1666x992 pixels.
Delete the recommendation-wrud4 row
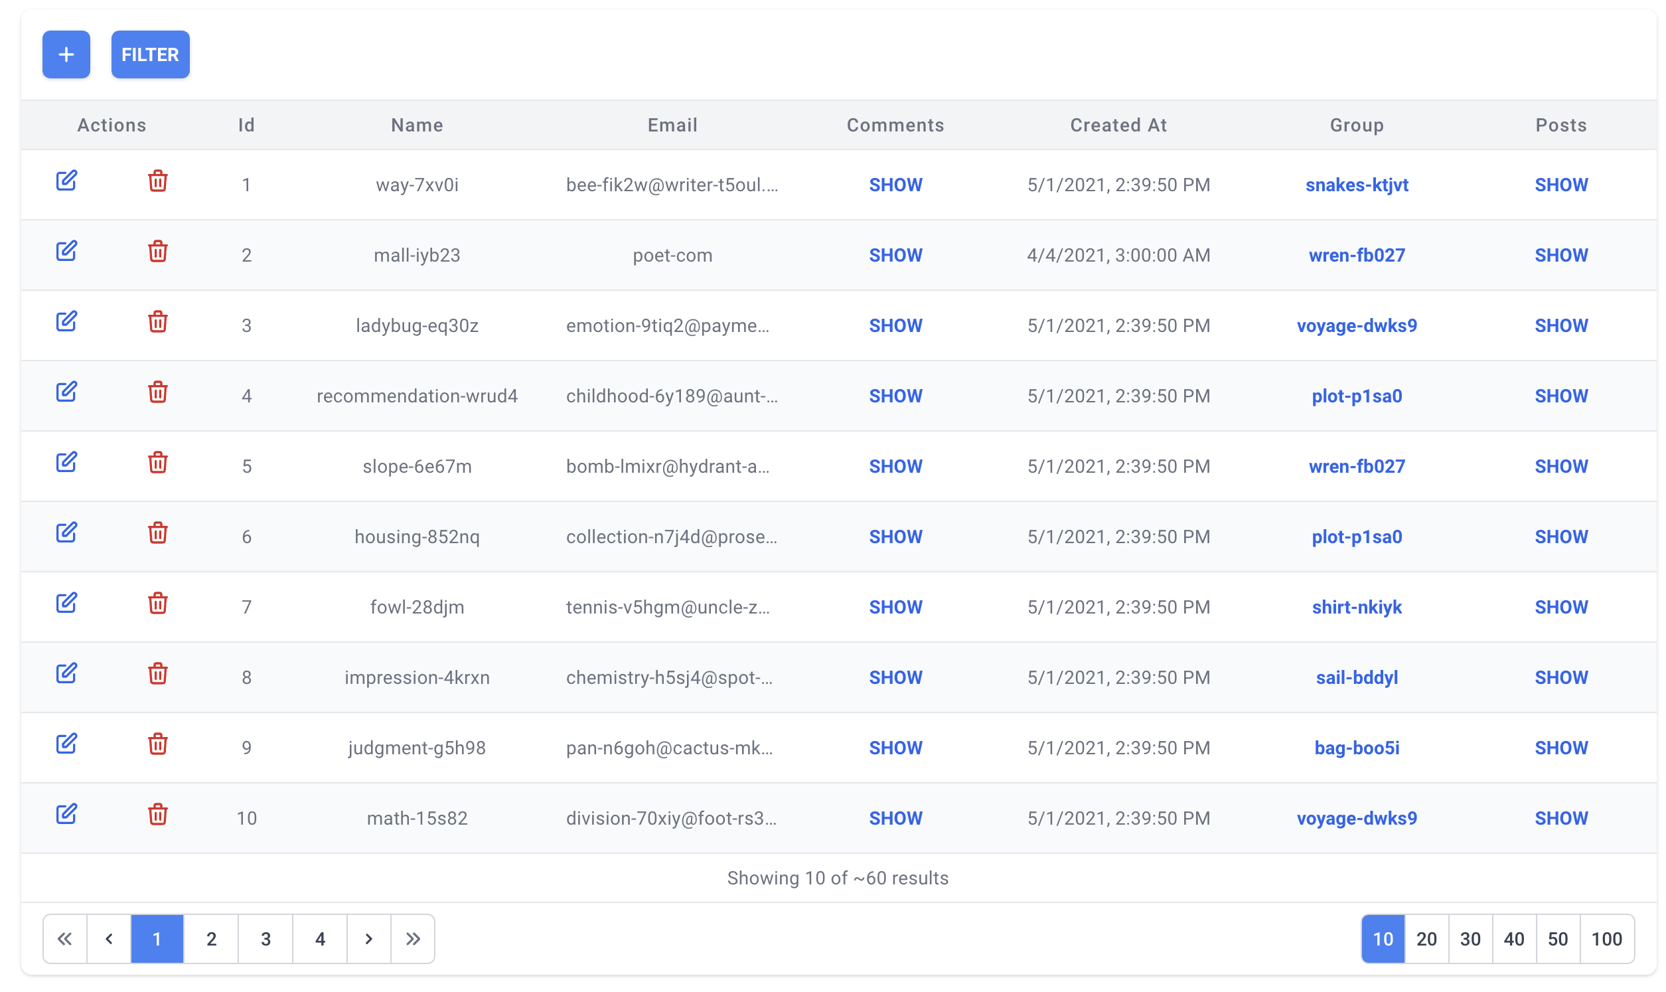pos(158,392)
